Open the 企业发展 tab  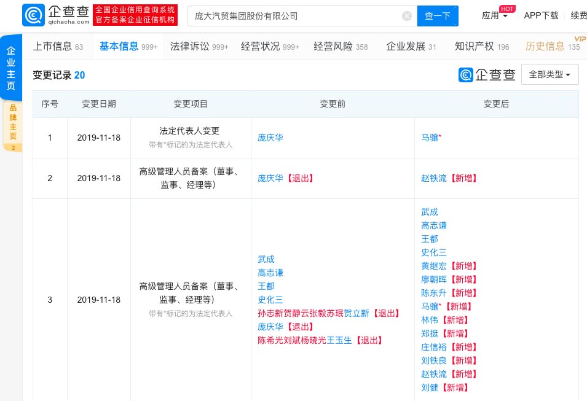(x=411, y=47)
